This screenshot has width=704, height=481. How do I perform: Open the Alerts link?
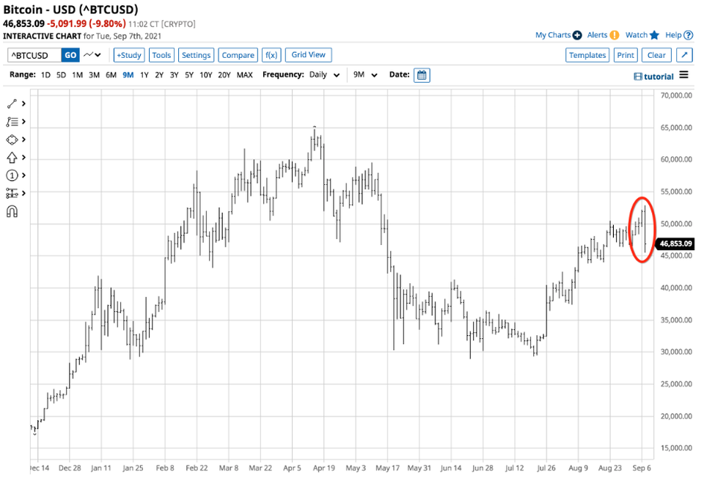coord(597,35)
